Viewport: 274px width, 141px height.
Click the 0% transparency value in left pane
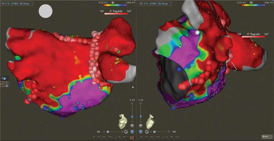point(98,132)
